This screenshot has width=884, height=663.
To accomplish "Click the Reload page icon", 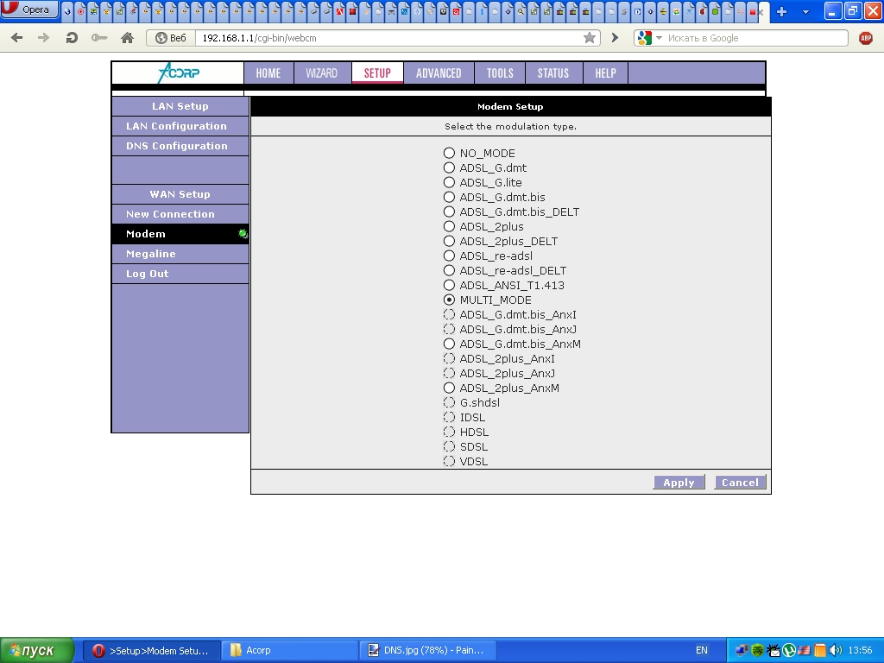I will [x=72, y=38].
